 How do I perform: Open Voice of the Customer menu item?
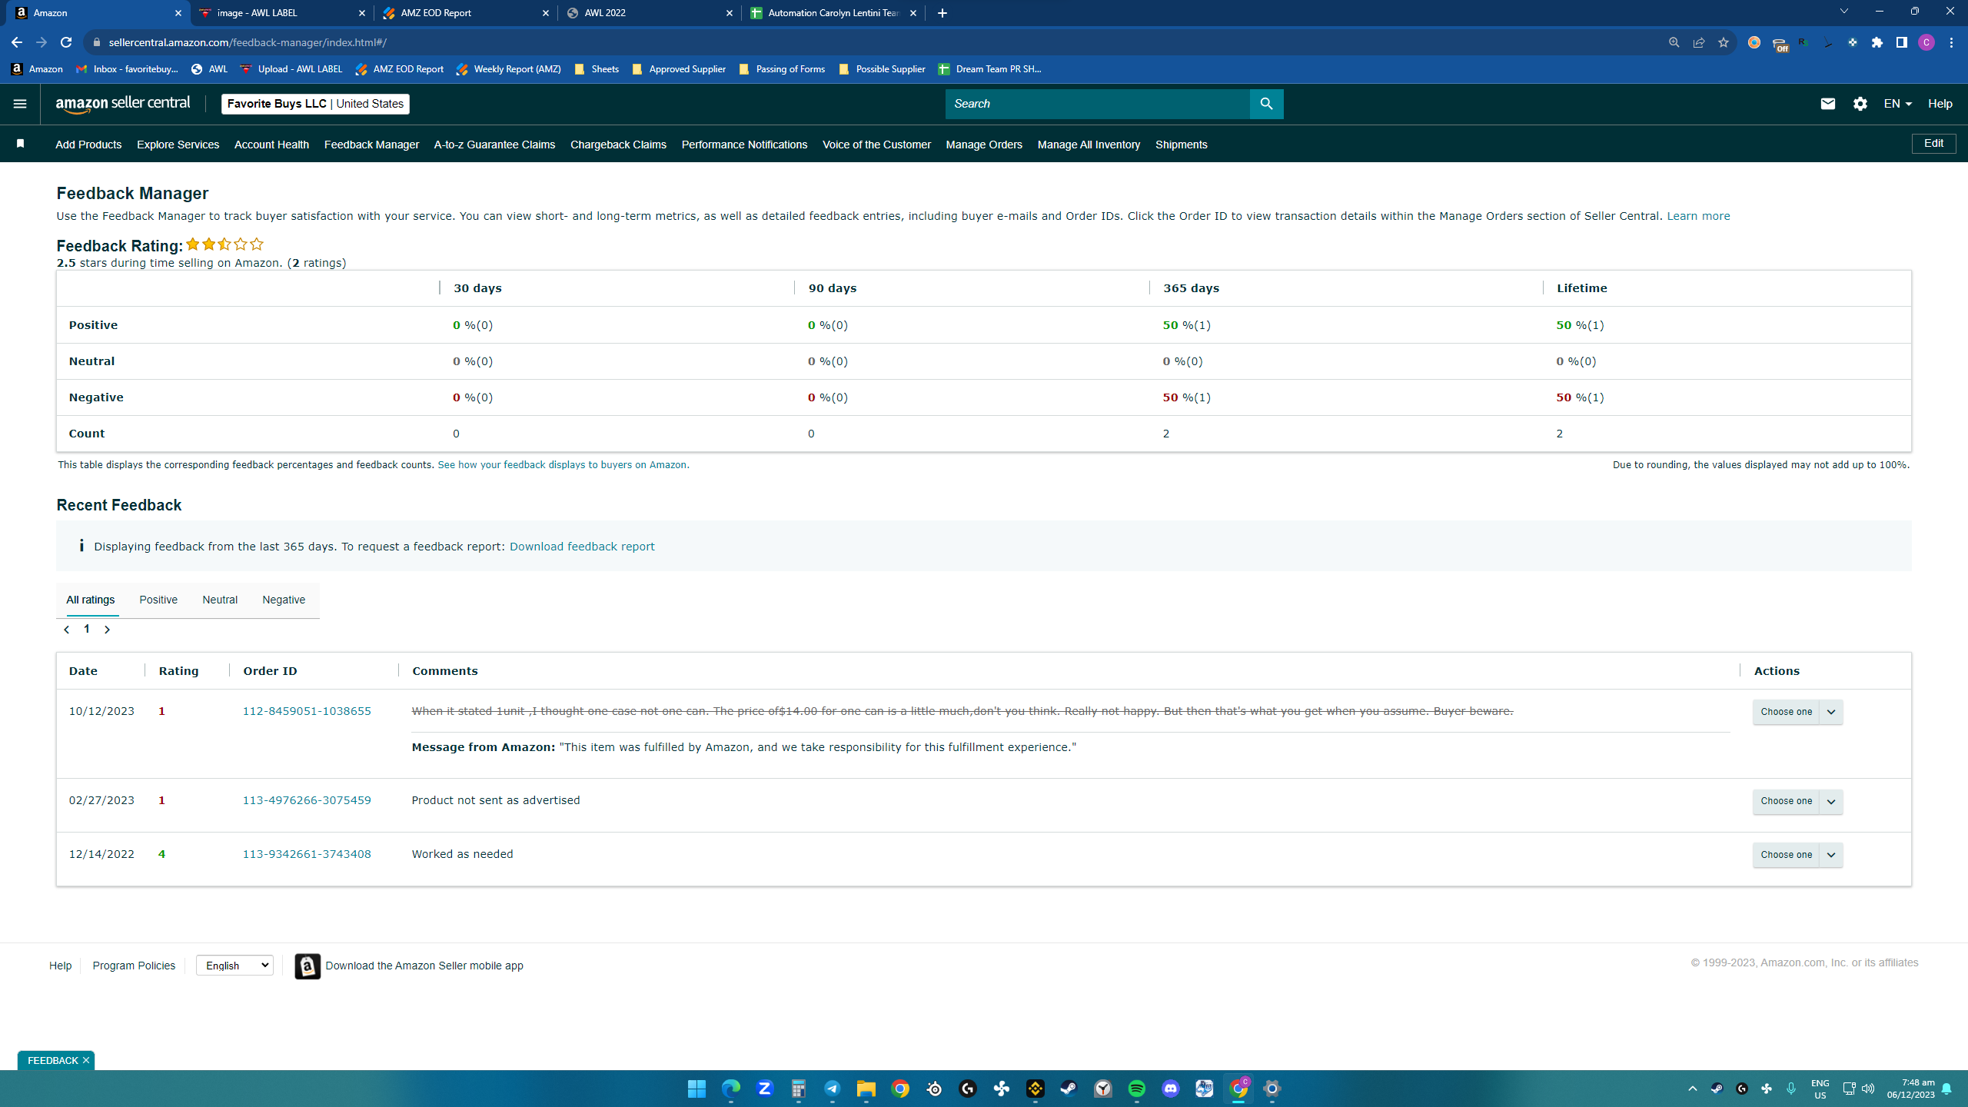[876, 145]
